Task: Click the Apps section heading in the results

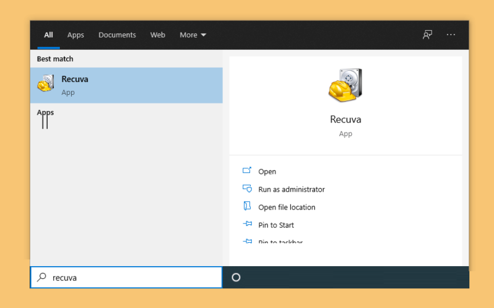Action: tap(45, 113)
